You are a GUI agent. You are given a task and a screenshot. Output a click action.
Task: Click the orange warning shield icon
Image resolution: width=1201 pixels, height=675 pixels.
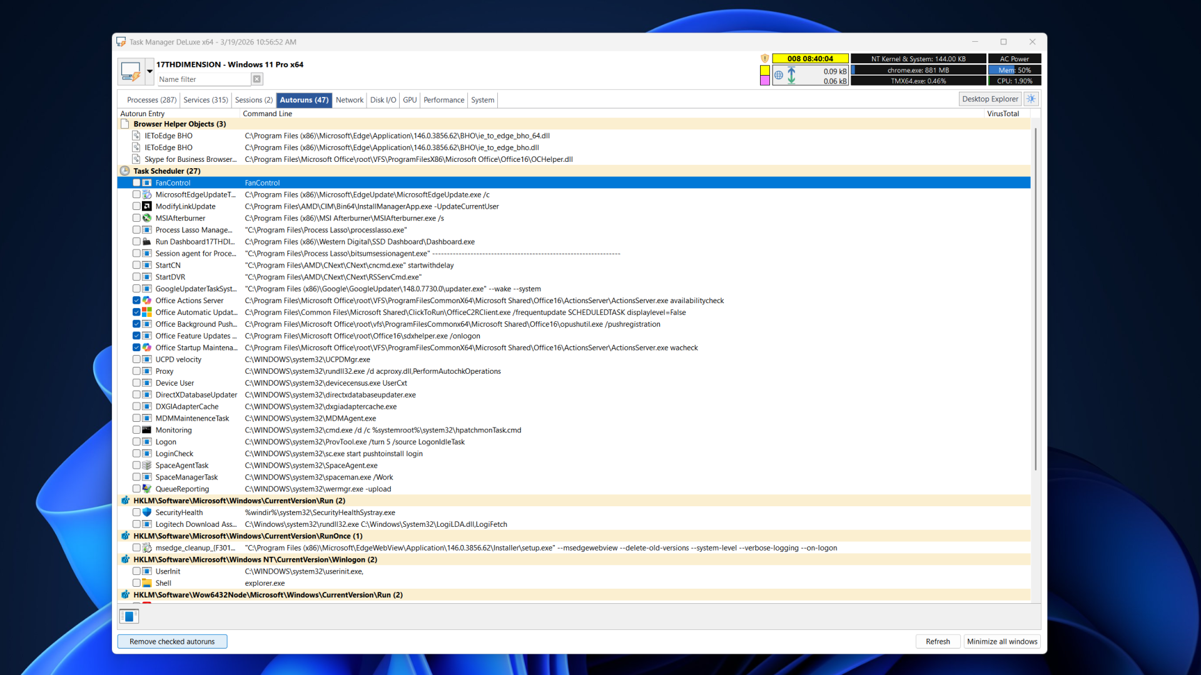pyautogui.click(x=764, y=59)
